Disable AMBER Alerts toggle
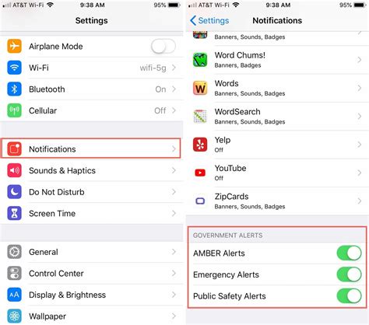 (x=349, y=253)
